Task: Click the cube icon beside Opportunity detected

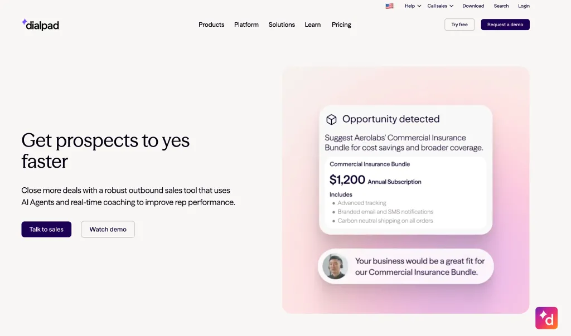Action: coord(331,119)
